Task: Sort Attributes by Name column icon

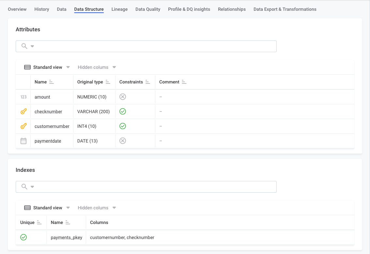Action: pyautogui.click(x=52, y=82)
